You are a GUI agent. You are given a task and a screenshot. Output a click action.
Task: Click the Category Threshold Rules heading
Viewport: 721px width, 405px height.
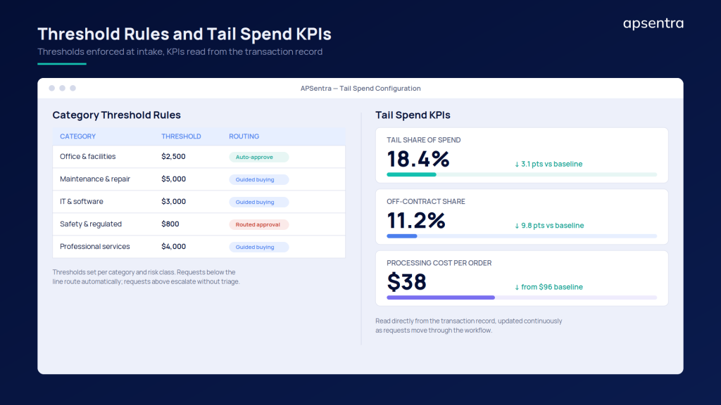coord(116,115)
